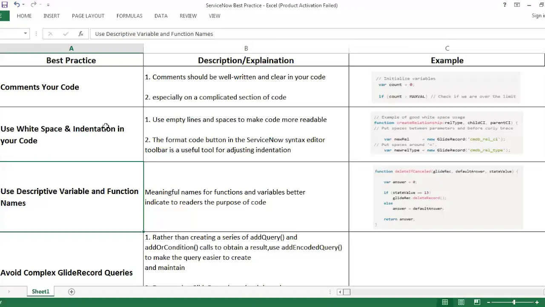This screenshot has height=307, width=545.
Task: Switch to Normal view in the status bar
Action: coord(445,302)
